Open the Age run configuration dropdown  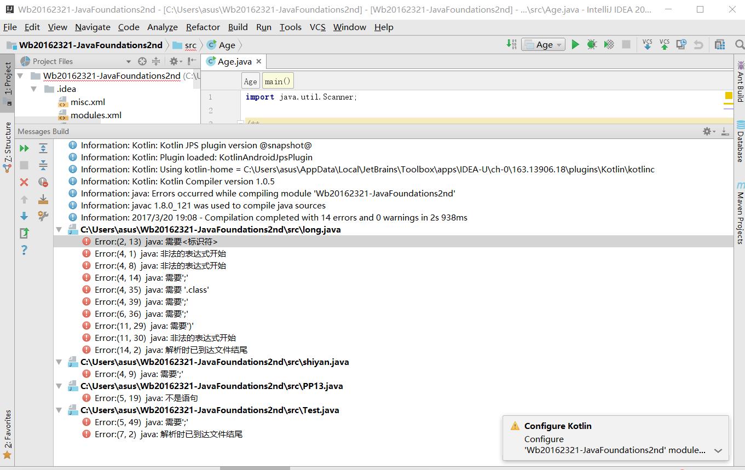point(543,45)
